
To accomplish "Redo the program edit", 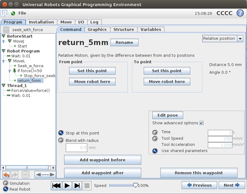I will tap(14, 175).
